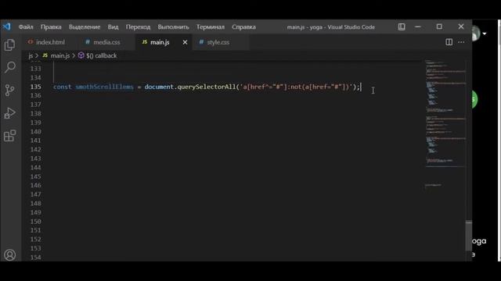501x281 pixels.
Task: Click querySelectorAll in line 135
Action: 207,87
